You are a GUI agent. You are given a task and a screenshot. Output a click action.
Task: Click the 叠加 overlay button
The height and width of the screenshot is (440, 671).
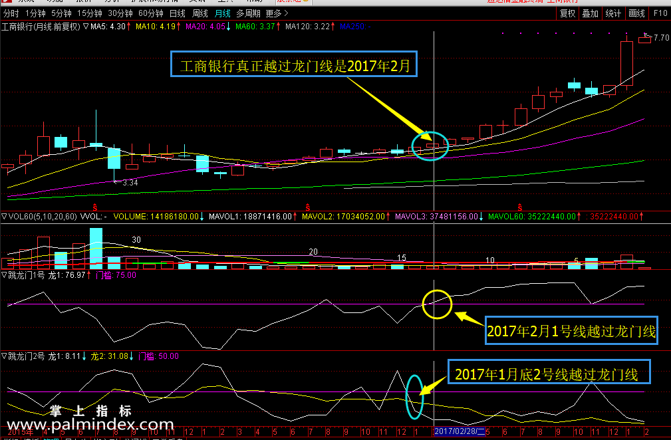click(590, 14)
